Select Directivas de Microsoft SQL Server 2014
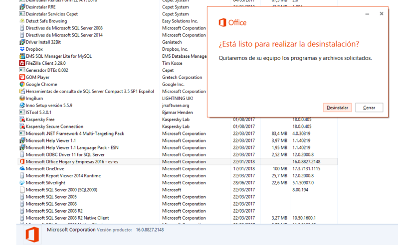 pos(64,35)
